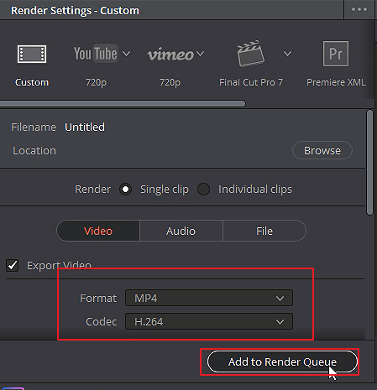Choose the YouTube render preset logo
The image size is (377, 390).
point(96,53)
